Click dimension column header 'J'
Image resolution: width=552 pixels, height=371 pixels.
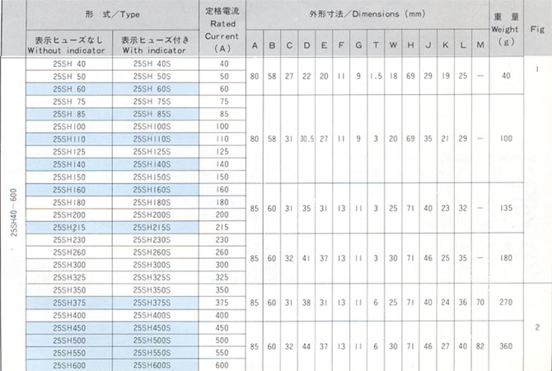[428, 44]
